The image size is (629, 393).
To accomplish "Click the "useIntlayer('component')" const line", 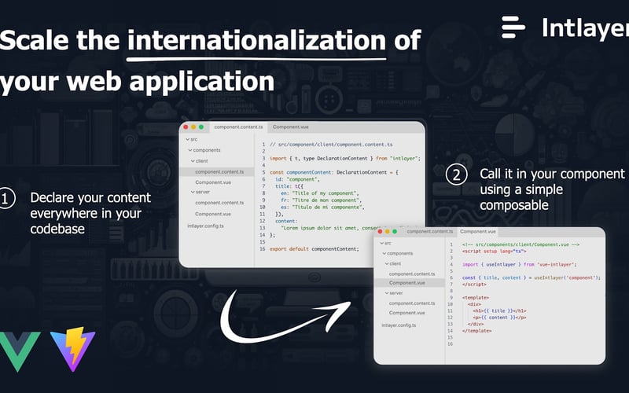I will [532, 277].
